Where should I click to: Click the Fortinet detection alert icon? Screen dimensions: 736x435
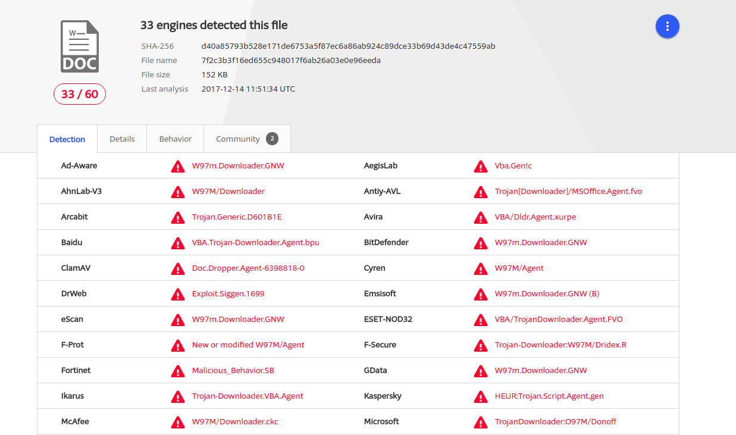tap(178, 371)
